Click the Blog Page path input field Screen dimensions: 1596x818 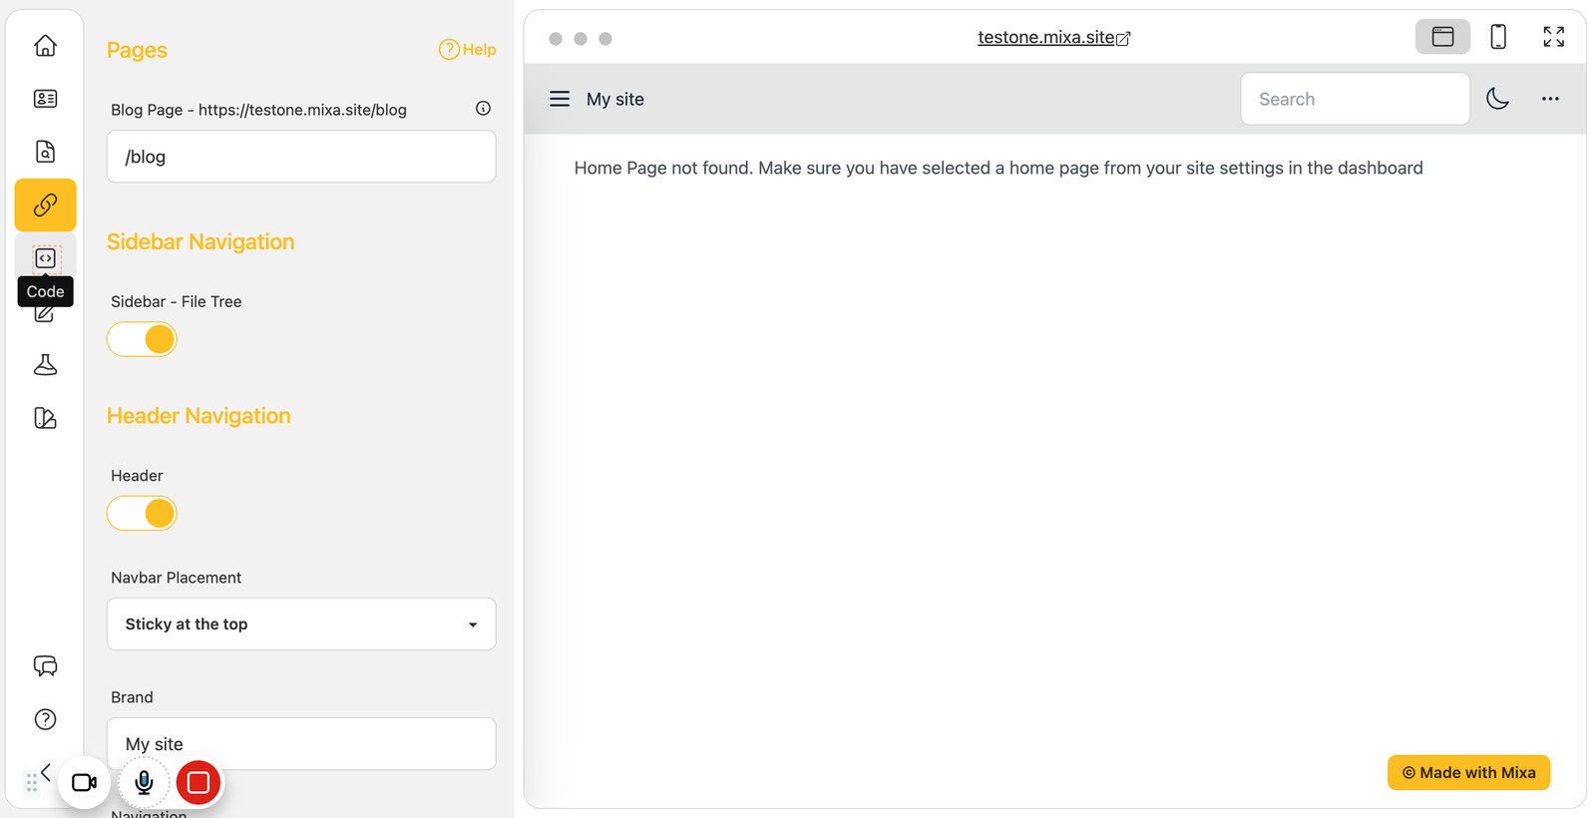(301, 157)
